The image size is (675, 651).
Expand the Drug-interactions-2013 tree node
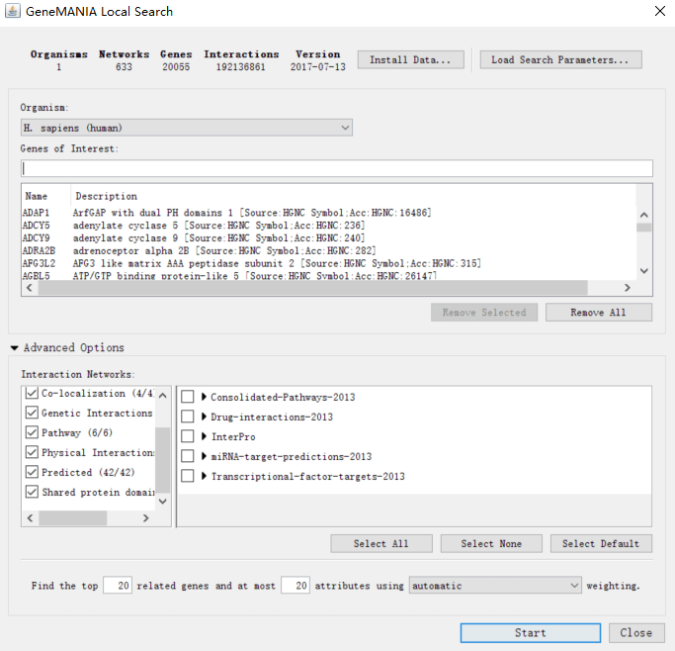204,417
